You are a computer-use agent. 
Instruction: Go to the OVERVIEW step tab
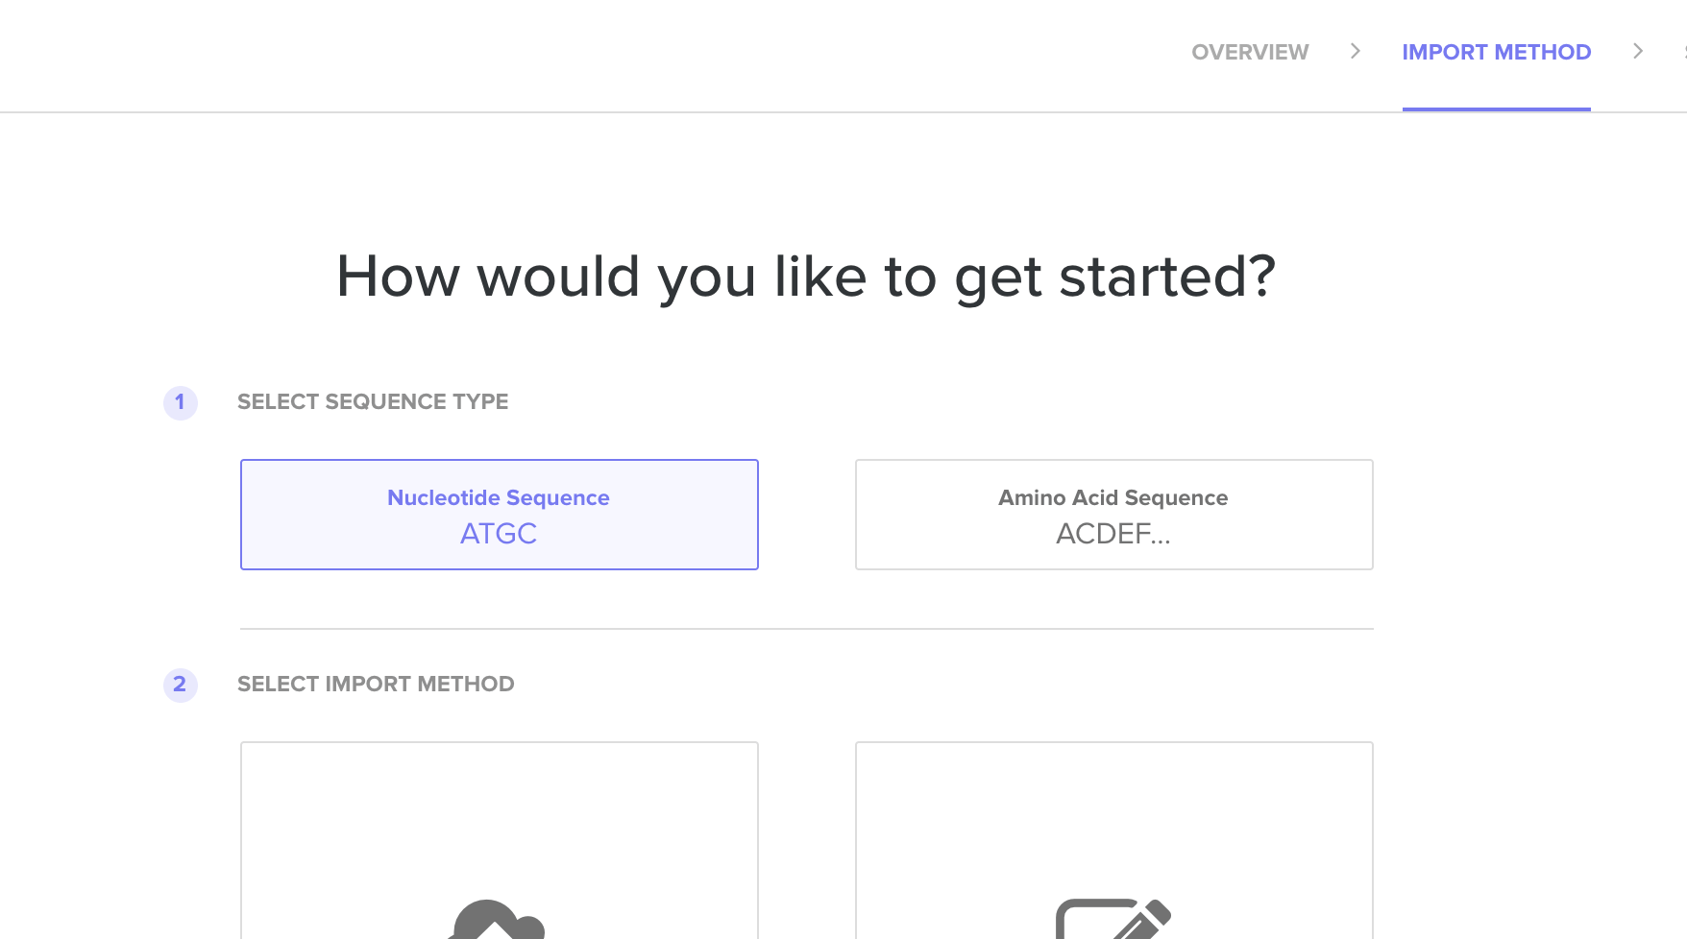point(1250,52)
